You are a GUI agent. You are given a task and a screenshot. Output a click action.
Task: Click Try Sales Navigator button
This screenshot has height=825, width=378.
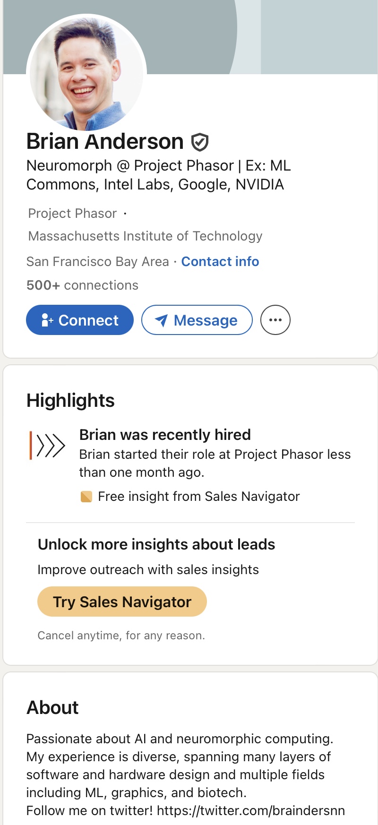coord(122,602)
